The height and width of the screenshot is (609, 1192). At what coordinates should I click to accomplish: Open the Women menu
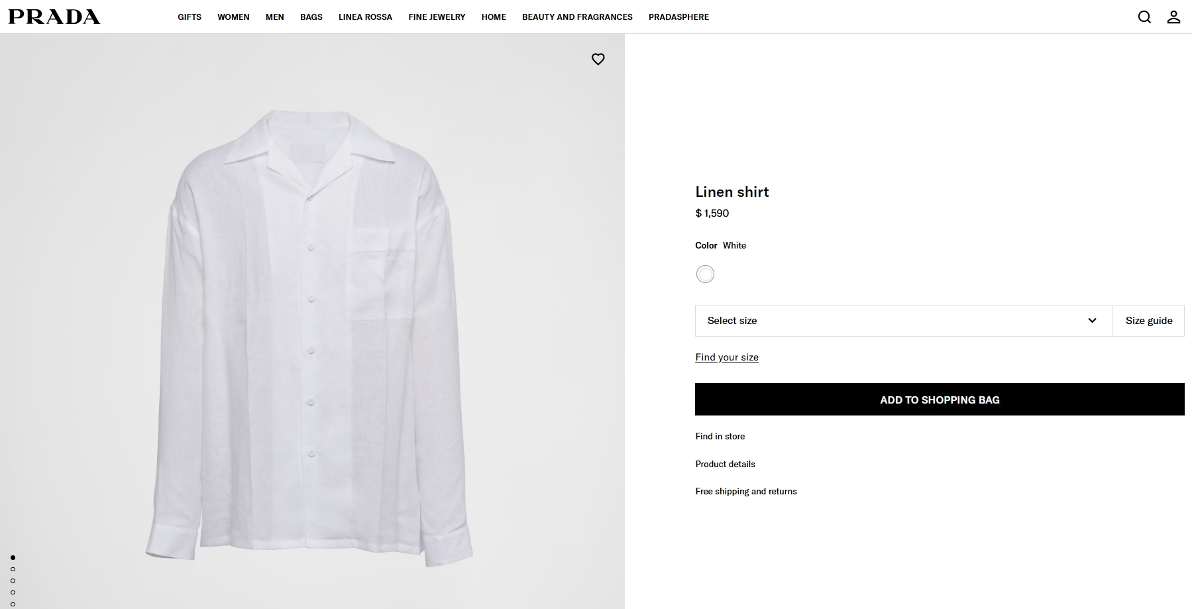click(233, 17)
